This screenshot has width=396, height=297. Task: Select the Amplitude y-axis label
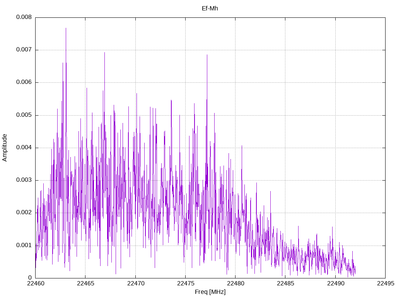pyautogui.click(x=5, y=148)
